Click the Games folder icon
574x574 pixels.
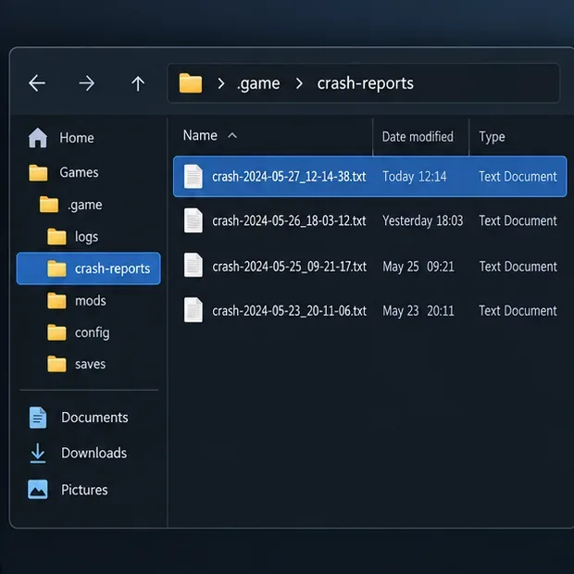point(38,172)
